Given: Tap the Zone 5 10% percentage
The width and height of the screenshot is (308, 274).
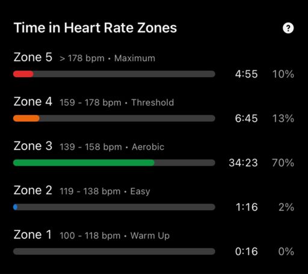Looking at the screenshot, I should (283, 74).
